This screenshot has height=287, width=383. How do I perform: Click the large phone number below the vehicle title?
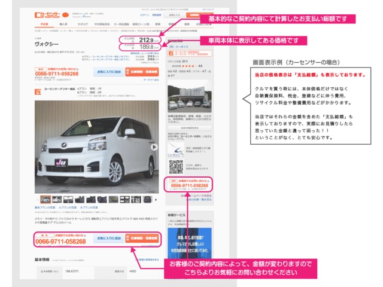click(x=57, y=74)
